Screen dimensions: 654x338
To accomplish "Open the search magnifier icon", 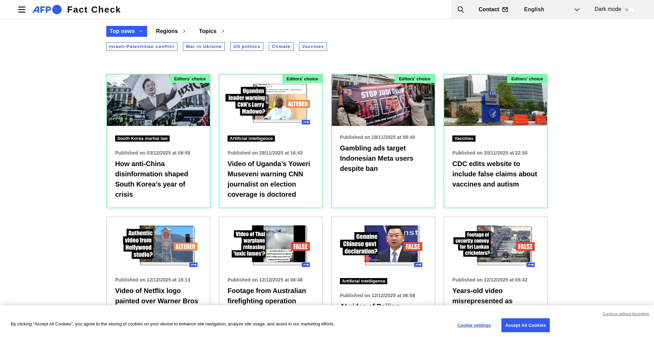I will tap(461, 10).
